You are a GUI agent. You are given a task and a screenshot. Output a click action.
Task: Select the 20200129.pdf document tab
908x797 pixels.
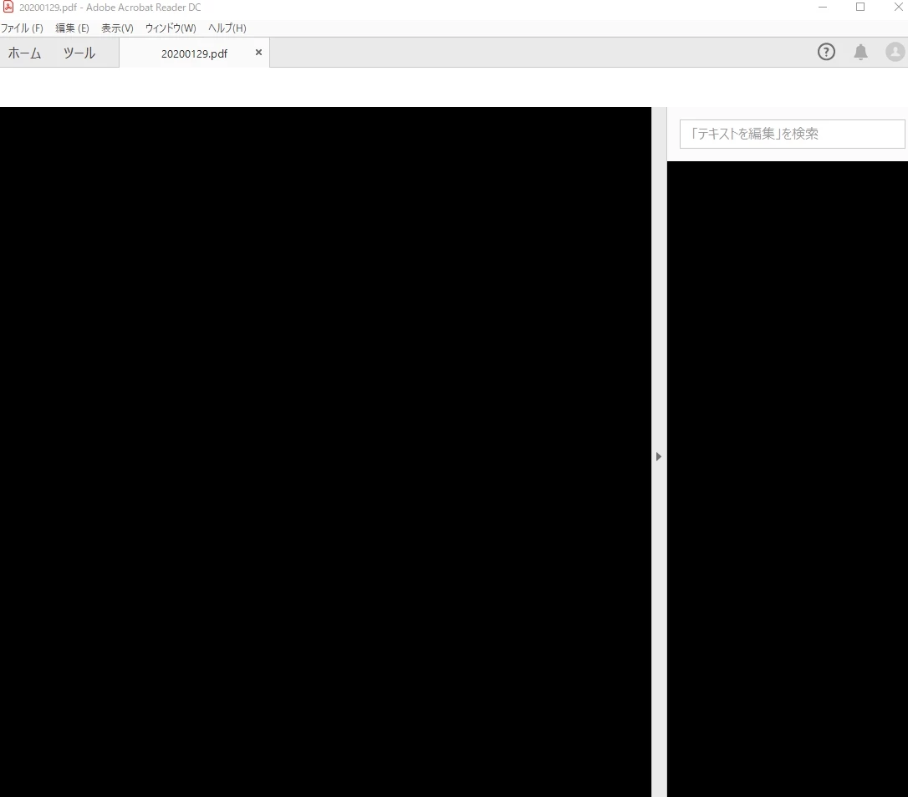pyautogui.click(x=194, y=53)
